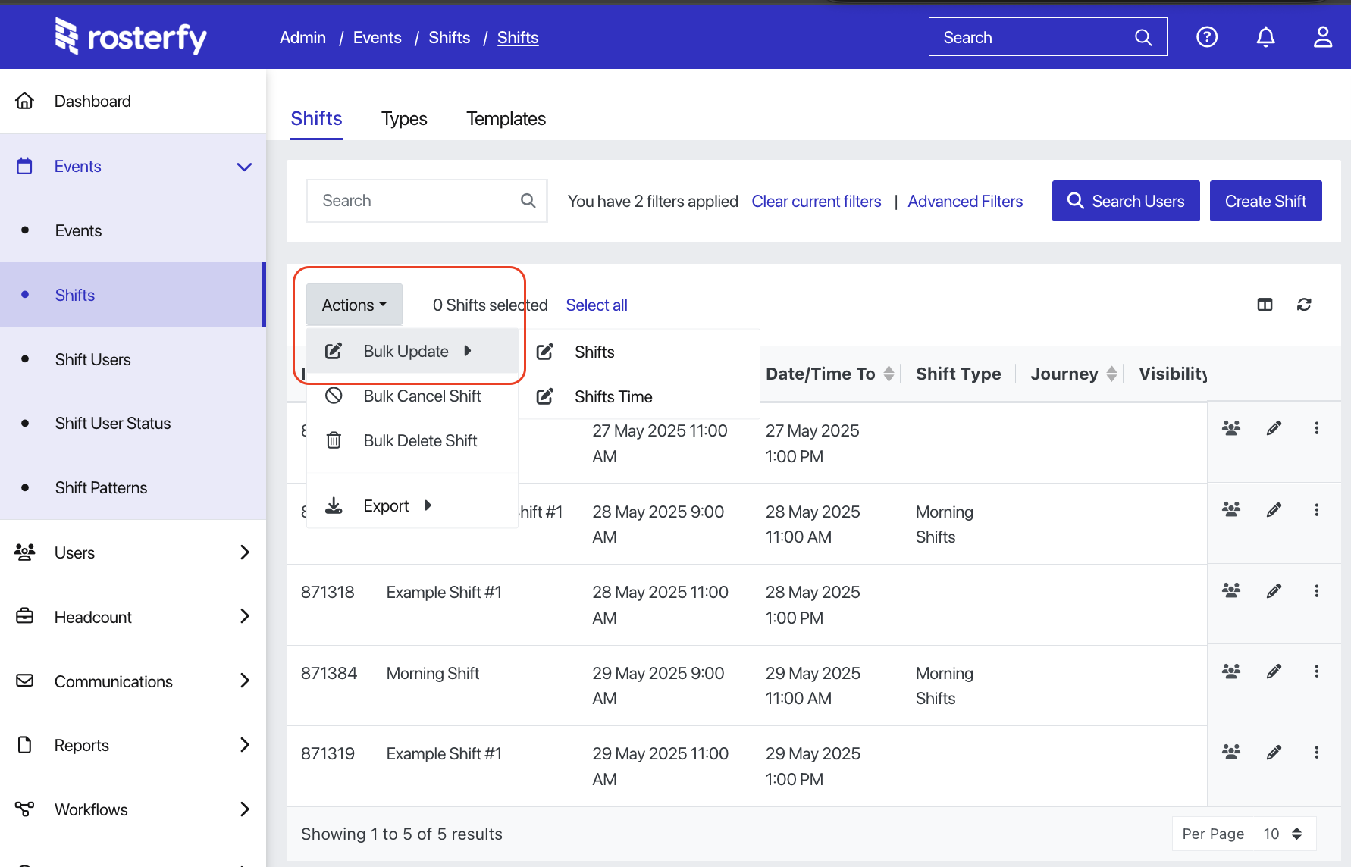Refresh the shifts table
This screenshot has width=1351, height=867.
1304,305
